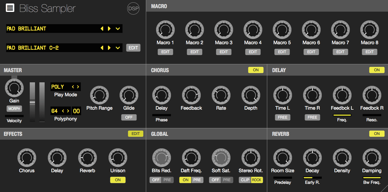Screen dimensions: 388x192
Task: Select CLIP under Stereo Rot.
Action: 245,180
